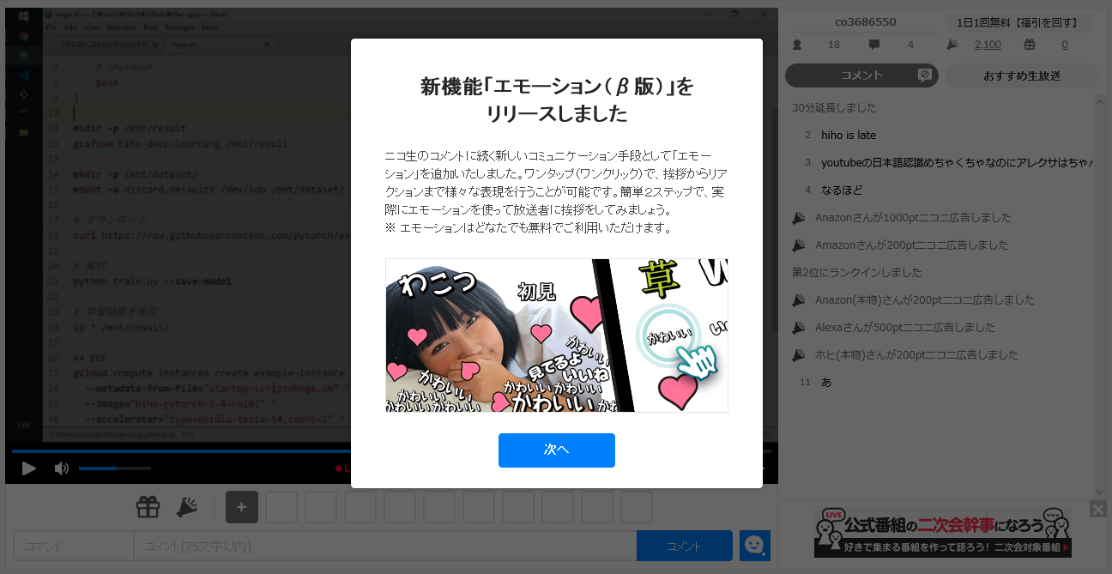Viewport: 1112px width, 574px height.
Task: Click the megaphone icon beside 2,100
Action: pyautogui.click(x=952, y=45)
